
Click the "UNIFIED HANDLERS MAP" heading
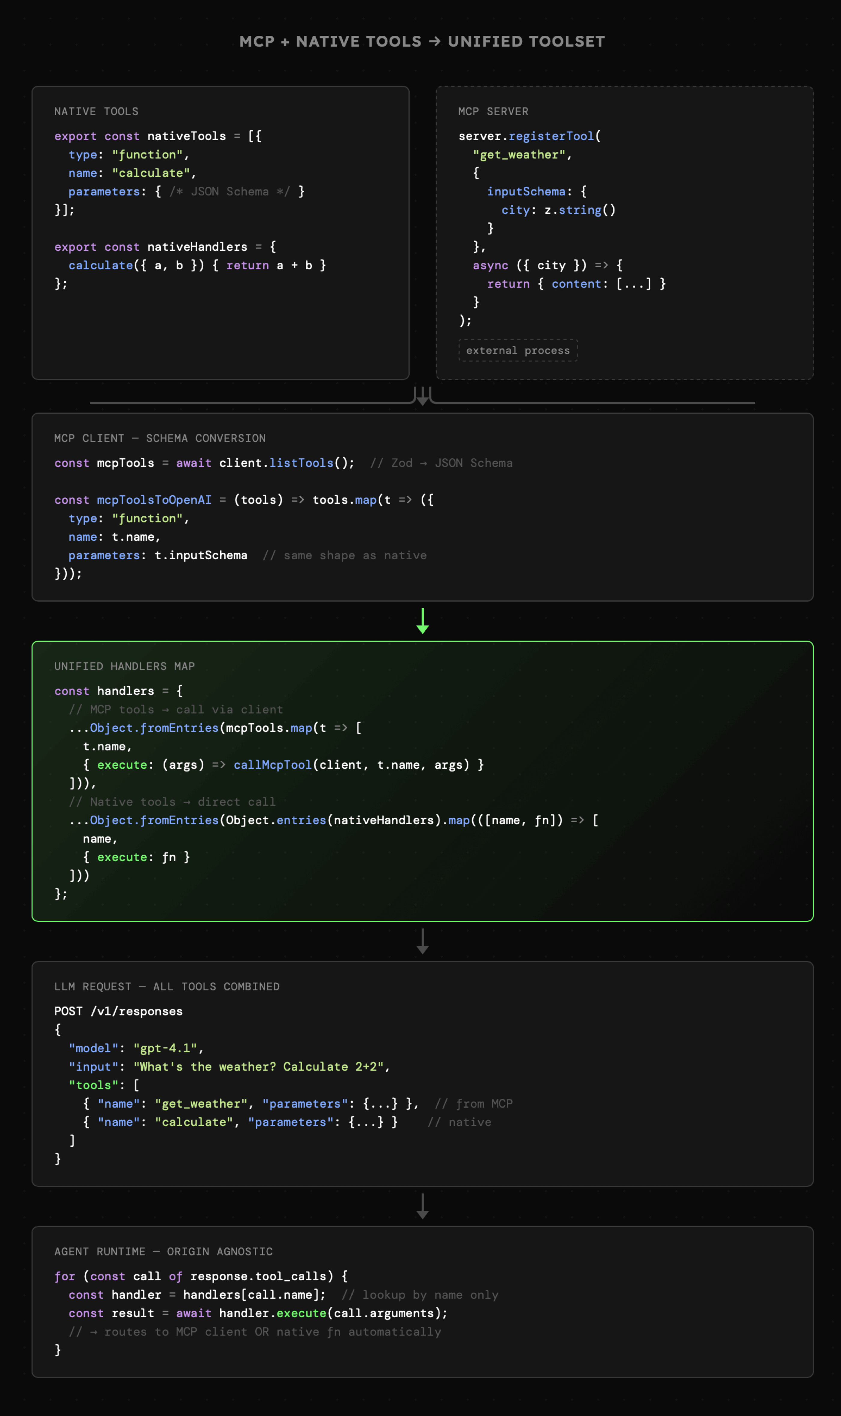[x=124, y=666]
